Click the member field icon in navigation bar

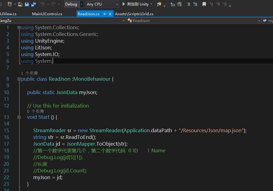[x=265, y=20]
